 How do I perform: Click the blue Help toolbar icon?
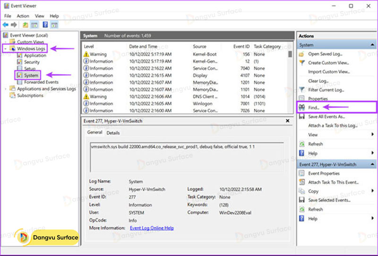[45, 25]
